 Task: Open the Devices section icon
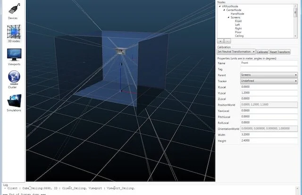pyautogui.click(x=14, y=9)
